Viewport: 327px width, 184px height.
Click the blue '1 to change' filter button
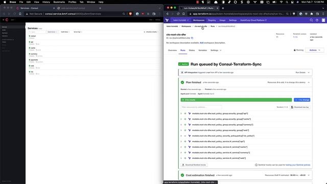(302, 100)
